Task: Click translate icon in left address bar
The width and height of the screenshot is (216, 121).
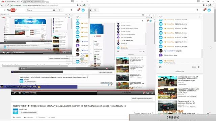Action: point(78,5)
